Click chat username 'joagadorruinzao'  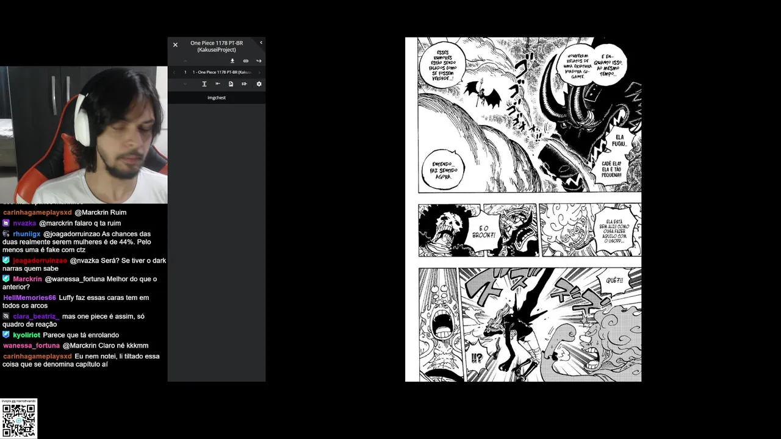40,260
